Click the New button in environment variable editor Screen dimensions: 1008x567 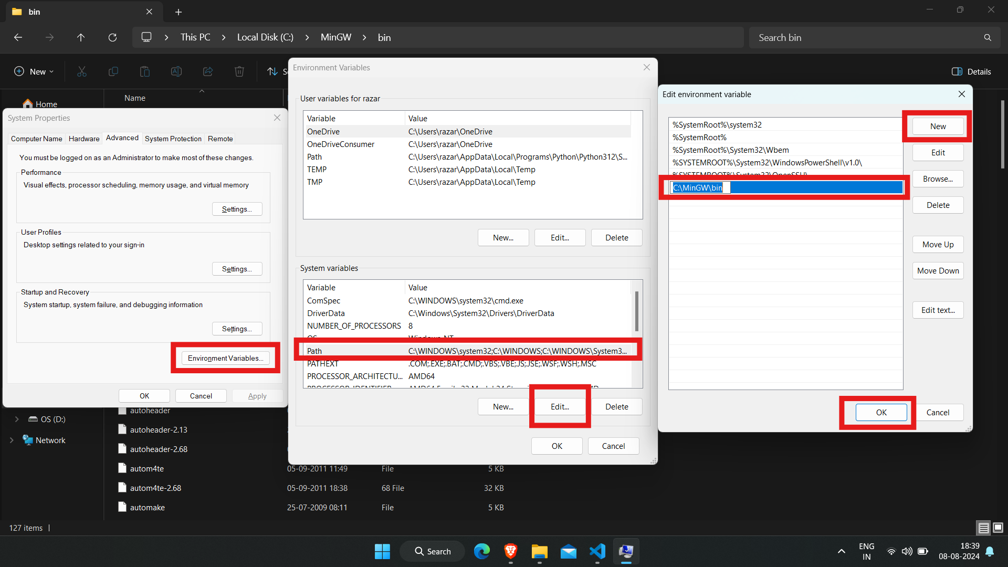937,125
